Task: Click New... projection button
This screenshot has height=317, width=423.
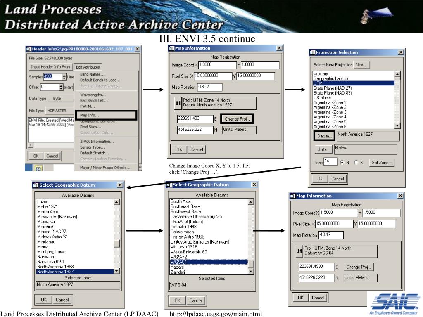Action: (361, 65)
